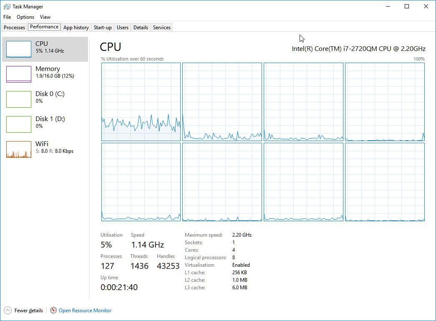Click the L2 cache 1.0 MB value
The height and width of the screenshot is (321, 436).
point(239,280)
